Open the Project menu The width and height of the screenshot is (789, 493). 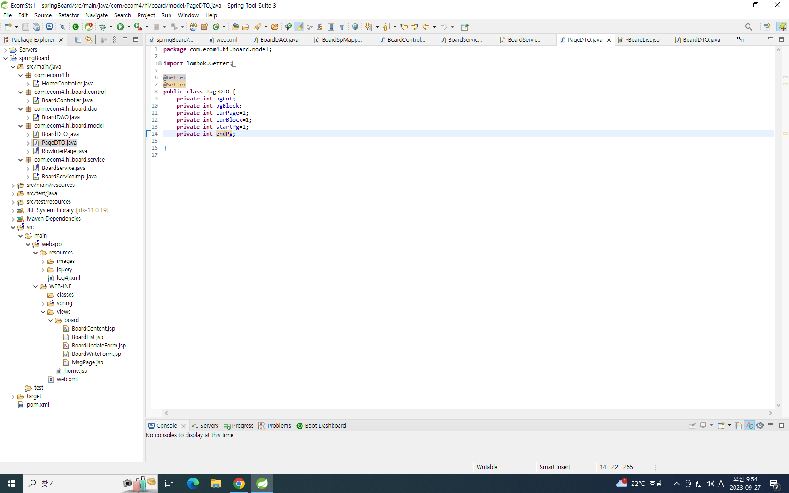(x=146, y=15)
